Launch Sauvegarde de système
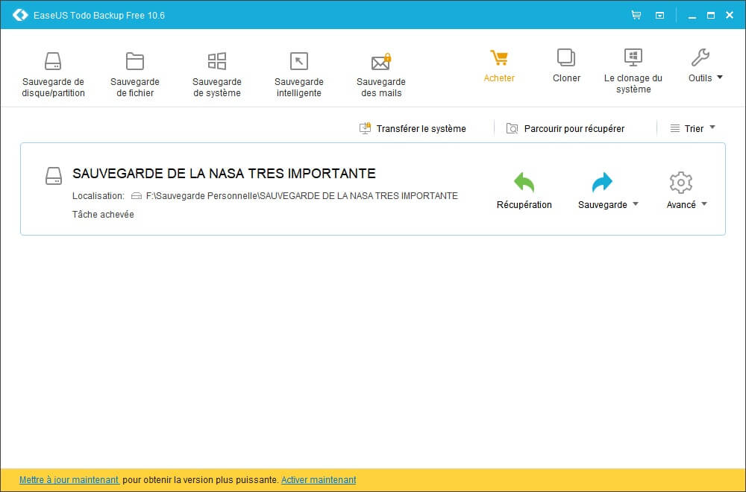 [217, 74]
